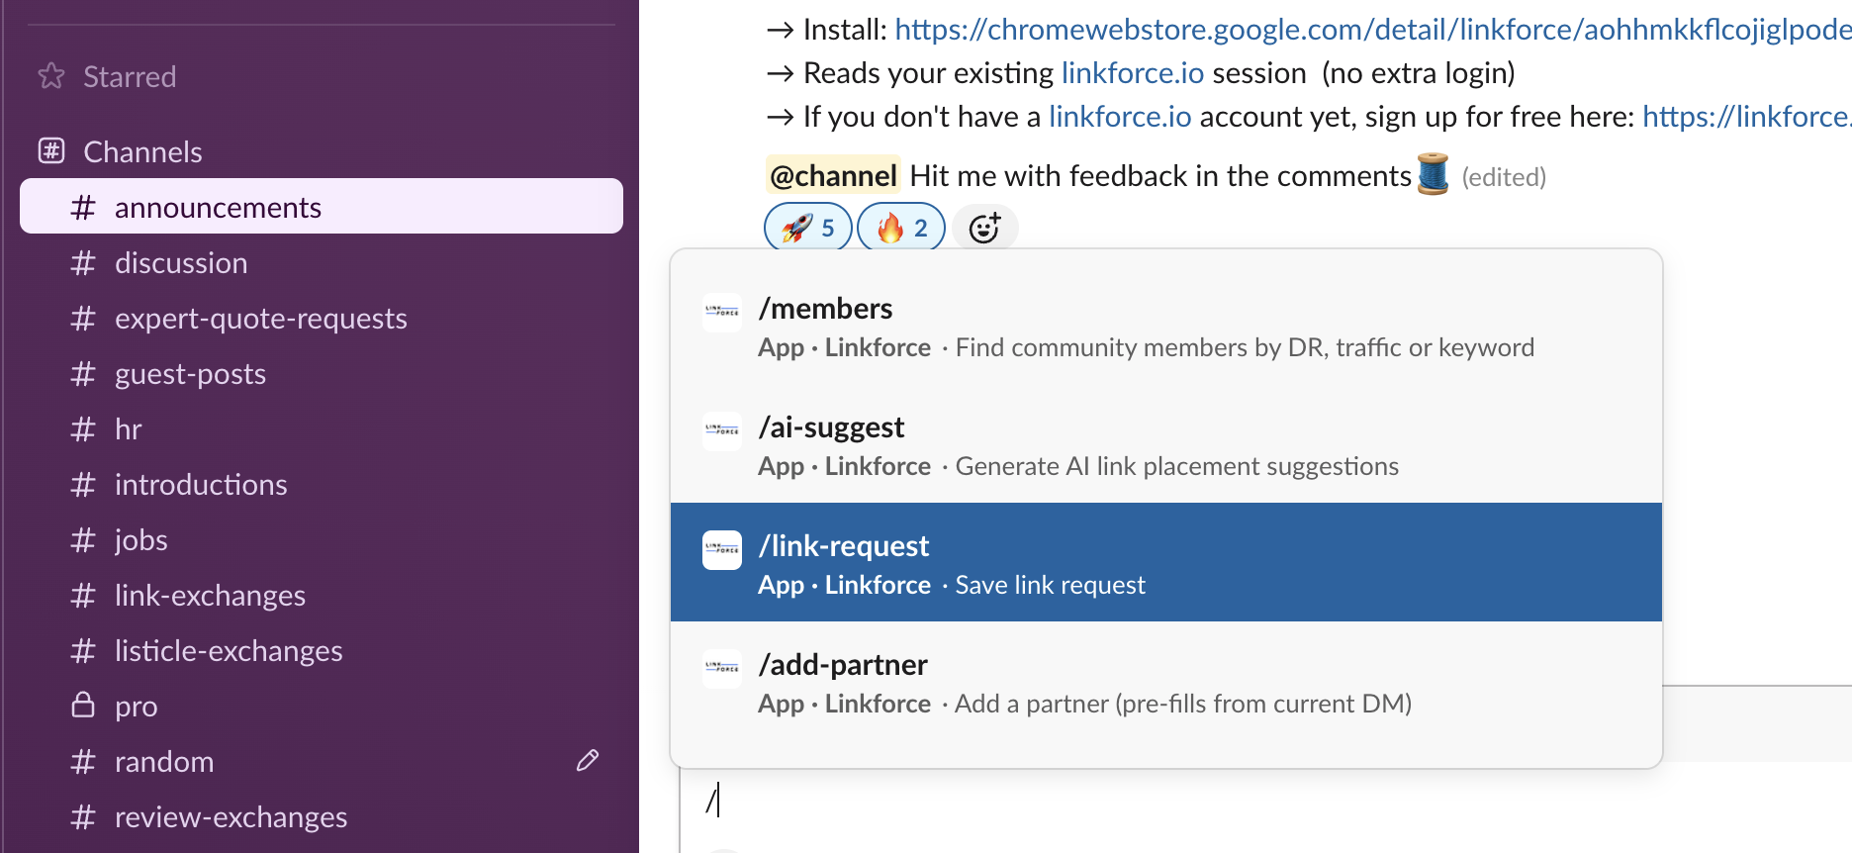Click the @channel mention
Viewport: 1852px width, 853px height.
coord(833,176)
